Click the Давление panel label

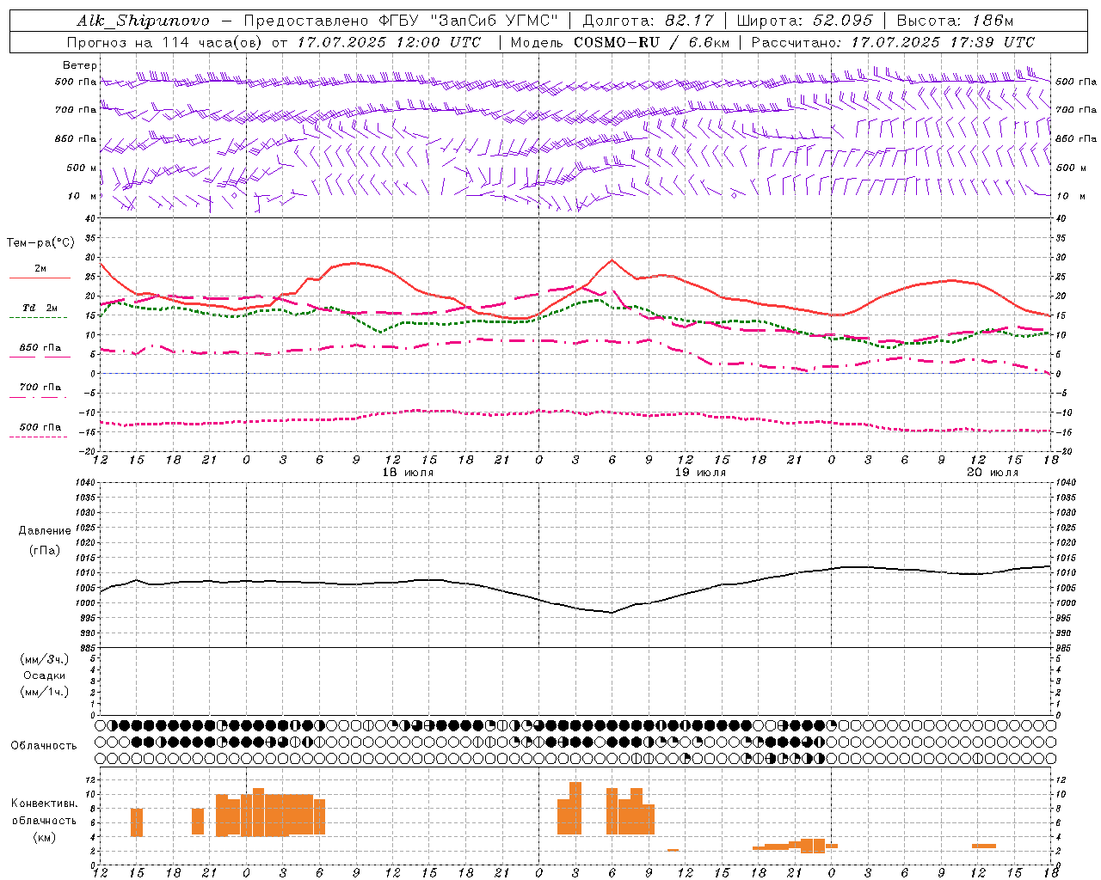(45, 531)
